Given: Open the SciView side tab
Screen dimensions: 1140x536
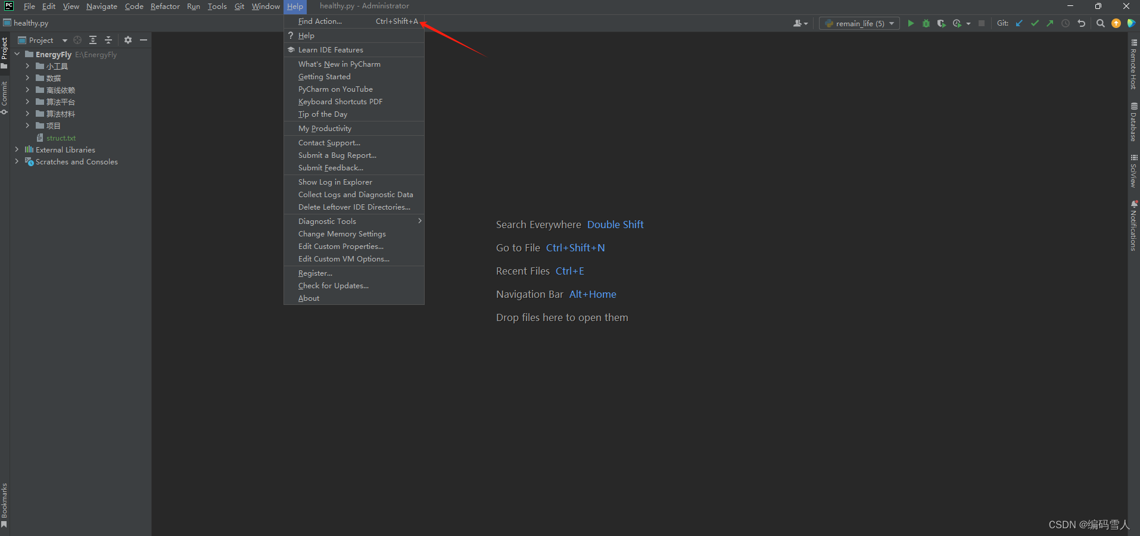Looking at the screenshot, I should click(1133, 172).
